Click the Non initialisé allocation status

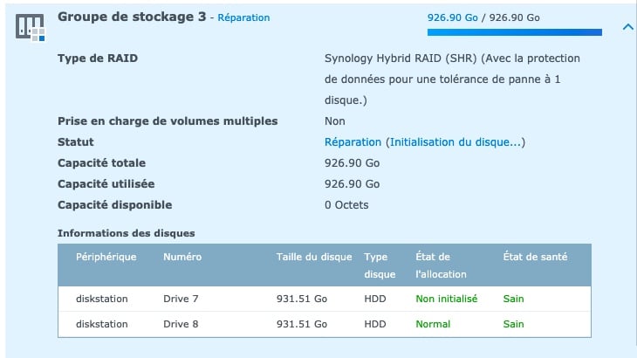pos(446,299)
